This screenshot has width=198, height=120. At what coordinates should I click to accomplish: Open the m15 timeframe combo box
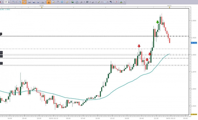click(x=7, y=2)
